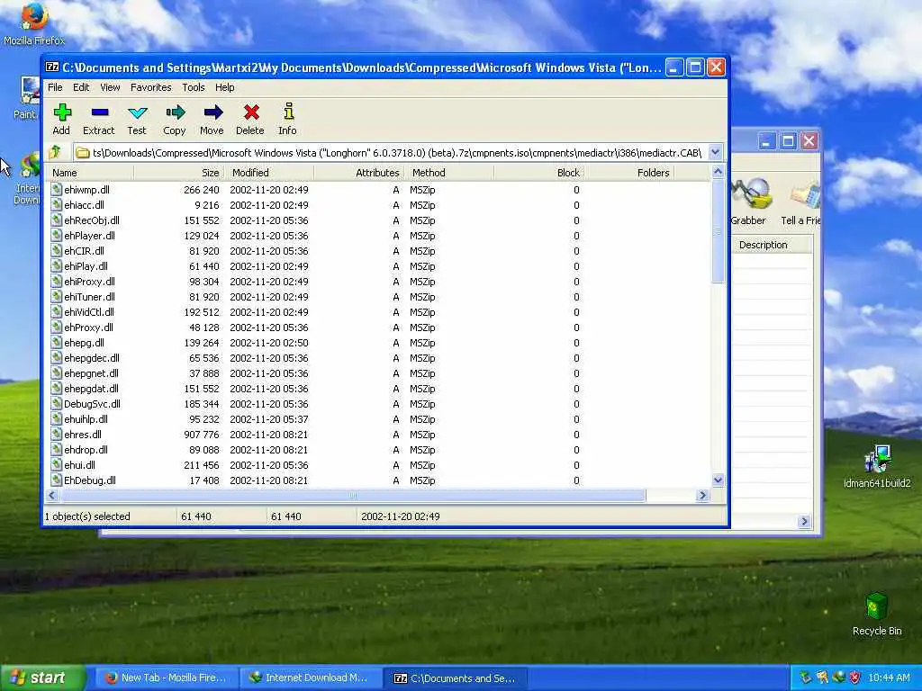Viewport: 922px width, 691px height.
Task: Click the Extract toolbar icon
Action: click(99, 112)
